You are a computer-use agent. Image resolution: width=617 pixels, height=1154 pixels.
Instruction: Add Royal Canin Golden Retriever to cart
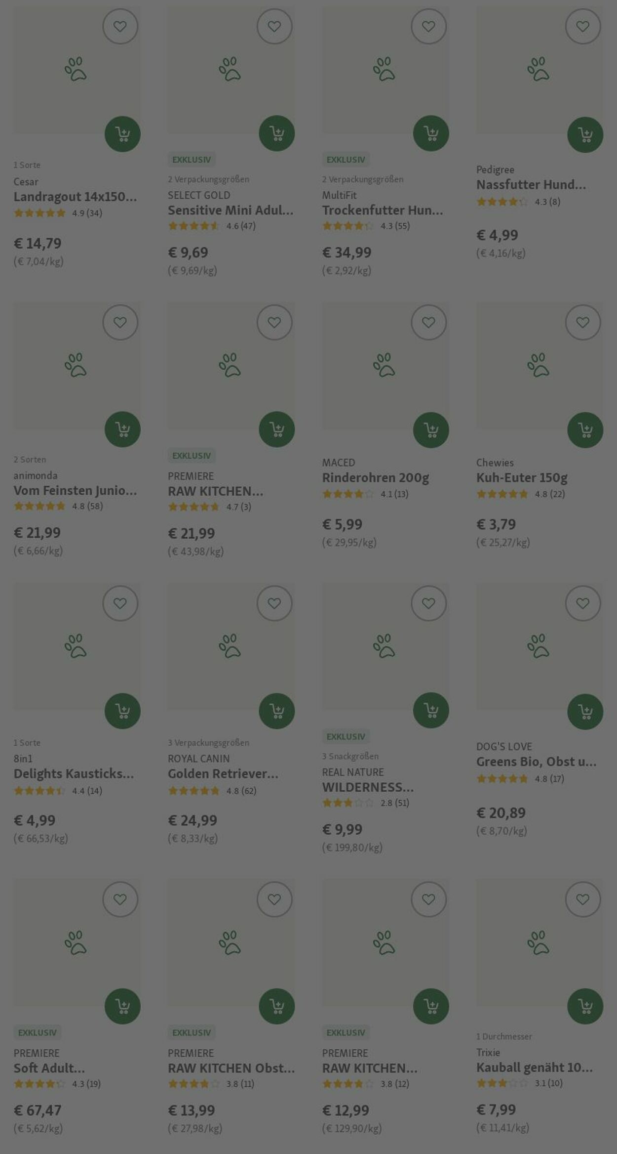click(x=277, y=711)
